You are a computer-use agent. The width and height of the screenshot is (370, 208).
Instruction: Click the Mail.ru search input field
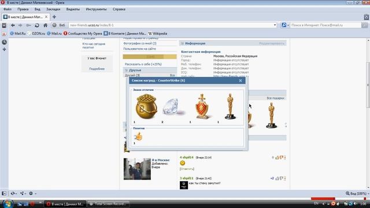325,25
